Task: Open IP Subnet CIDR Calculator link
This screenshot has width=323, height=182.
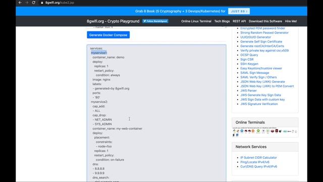Action: [x=258, y=157]
